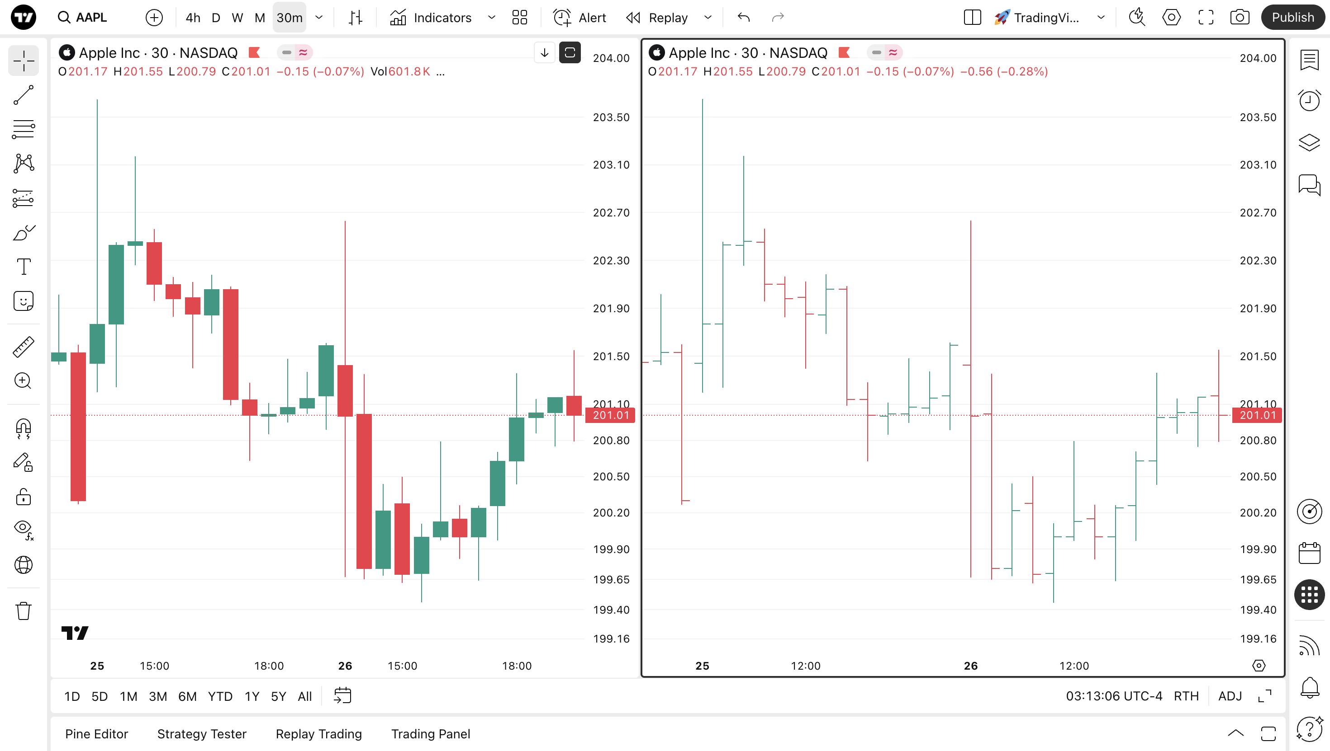Click the Publish button
Viewport: 1330px width, 751px height.
click(1292, 18)
